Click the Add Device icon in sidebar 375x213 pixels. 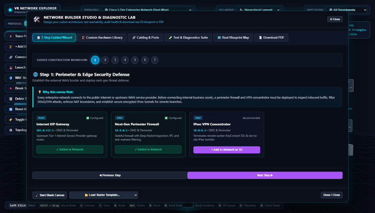coord(11,47)
